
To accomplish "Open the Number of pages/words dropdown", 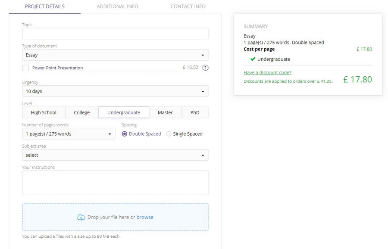I will click(69, 134).
